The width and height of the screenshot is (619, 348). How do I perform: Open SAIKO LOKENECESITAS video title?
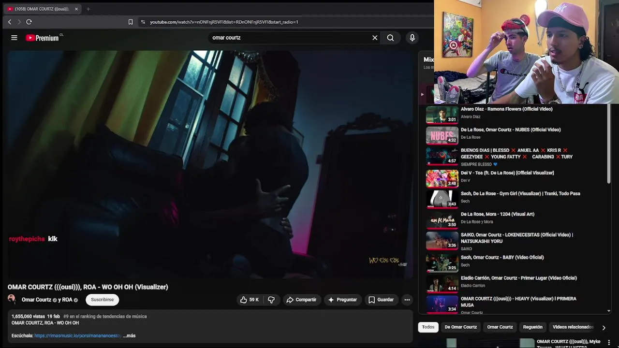pyautogui.click(x=517, y=238)
